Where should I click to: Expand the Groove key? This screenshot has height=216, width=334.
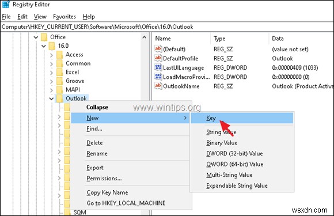click(51, 81)
